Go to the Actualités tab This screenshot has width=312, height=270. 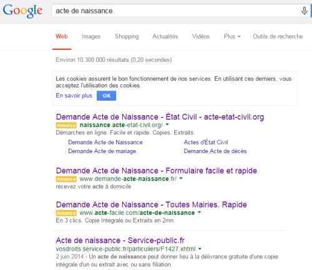pos(165,36)
